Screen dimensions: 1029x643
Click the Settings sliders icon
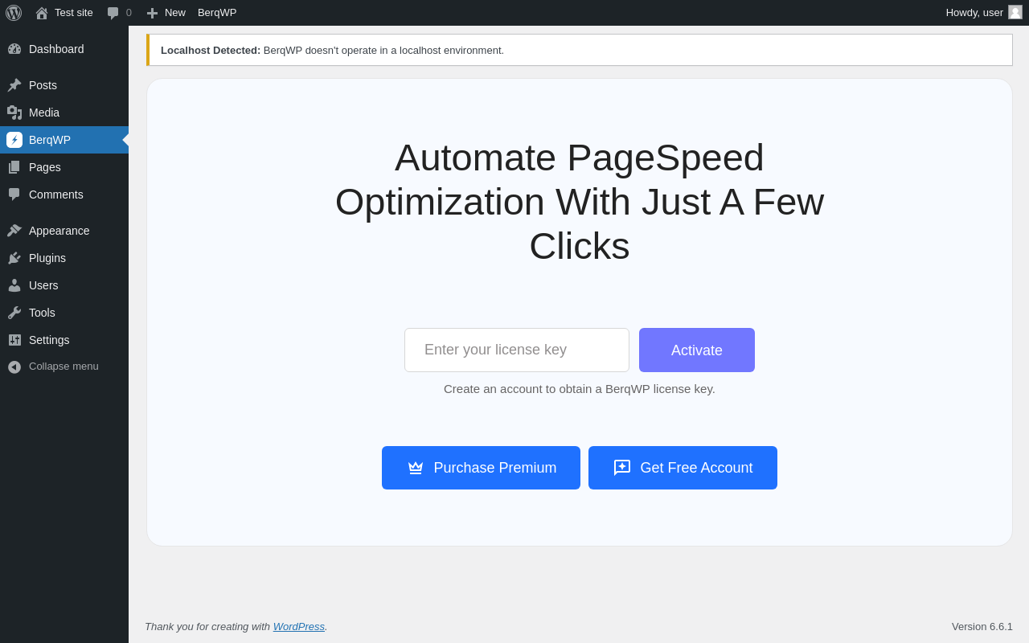point(14,340)
